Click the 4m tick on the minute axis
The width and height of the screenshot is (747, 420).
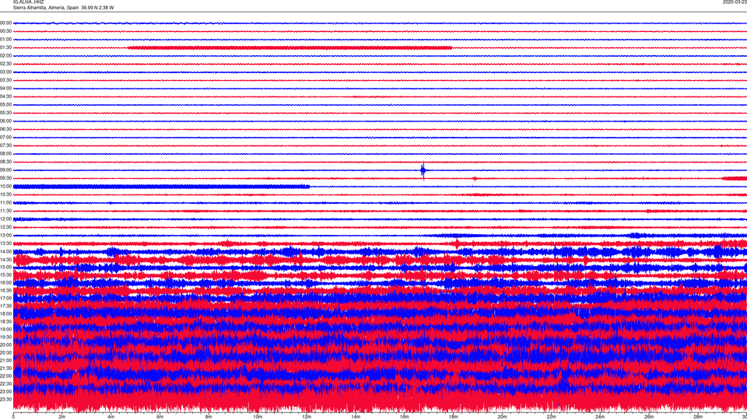(111, 417)
